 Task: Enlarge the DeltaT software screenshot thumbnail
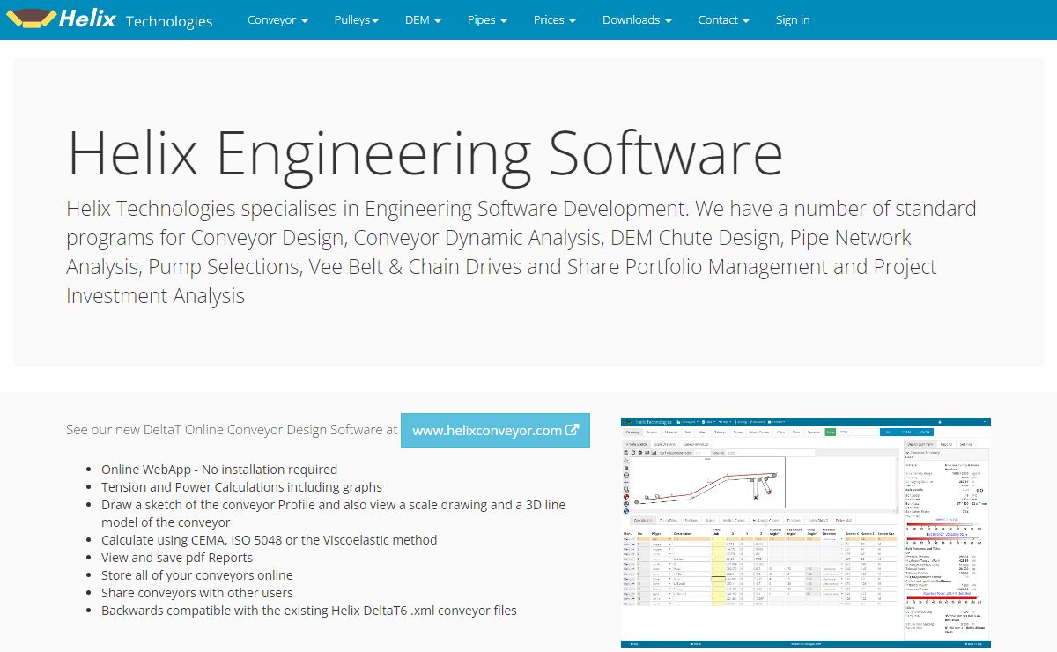(x=806, y=533)
